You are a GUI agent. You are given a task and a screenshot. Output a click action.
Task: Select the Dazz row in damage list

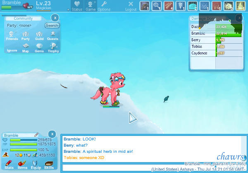point(216,27)
